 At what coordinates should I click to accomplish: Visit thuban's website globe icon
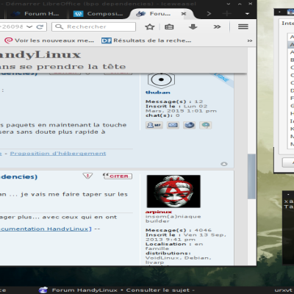click(x=190, y=125)
